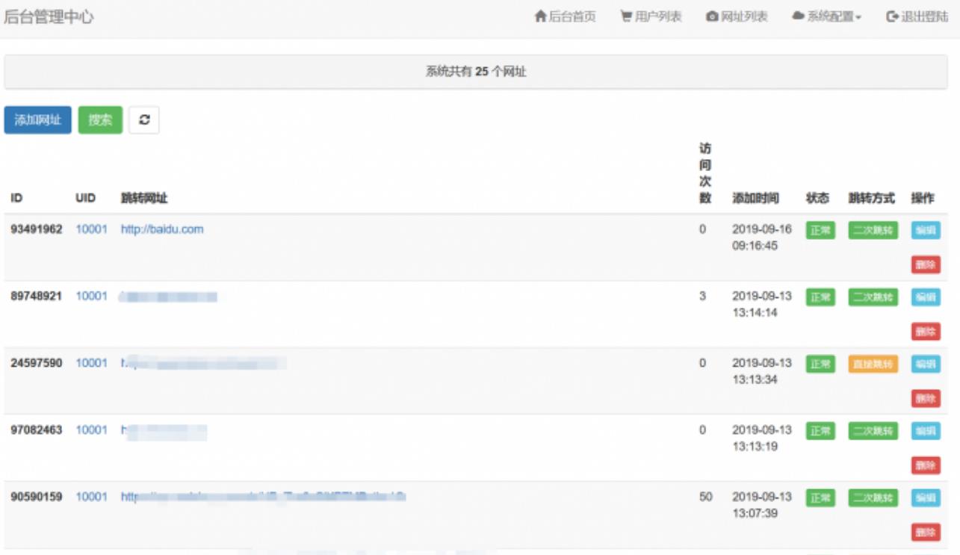The height and width of the screenshot is (555, 960).
Task: Expand the 系统配置 dropdown menu
Action: point(827,16)
